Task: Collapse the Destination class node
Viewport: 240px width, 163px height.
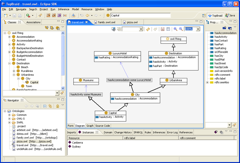Action: [x=10, y=64]
